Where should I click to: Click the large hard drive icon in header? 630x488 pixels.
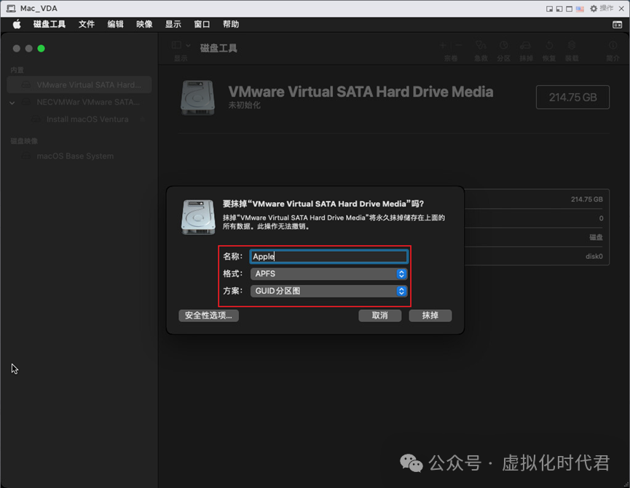(197, 97)
